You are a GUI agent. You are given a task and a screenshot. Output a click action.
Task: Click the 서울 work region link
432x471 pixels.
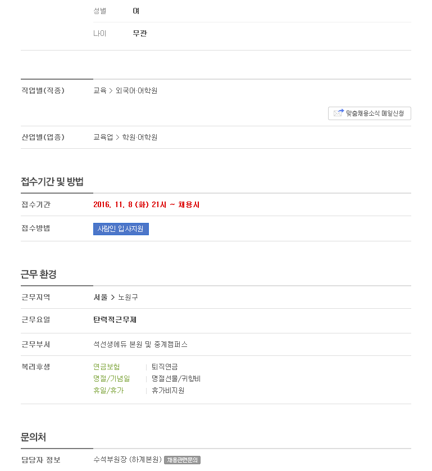click(x=101, y=297)
